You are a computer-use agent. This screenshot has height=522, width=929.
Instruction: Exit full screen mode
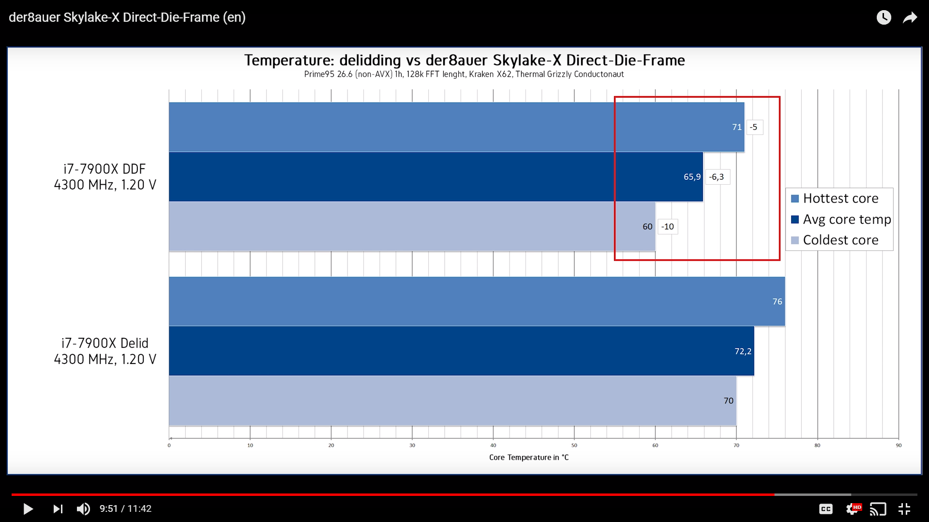tap(904, 509)
